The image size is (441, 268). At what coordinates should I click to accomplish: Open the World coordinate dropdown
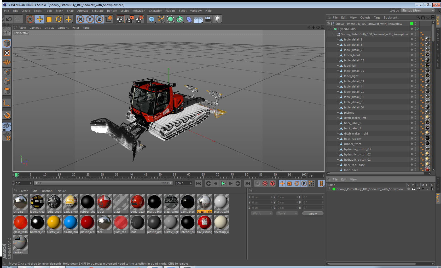[x=262, y=213]
